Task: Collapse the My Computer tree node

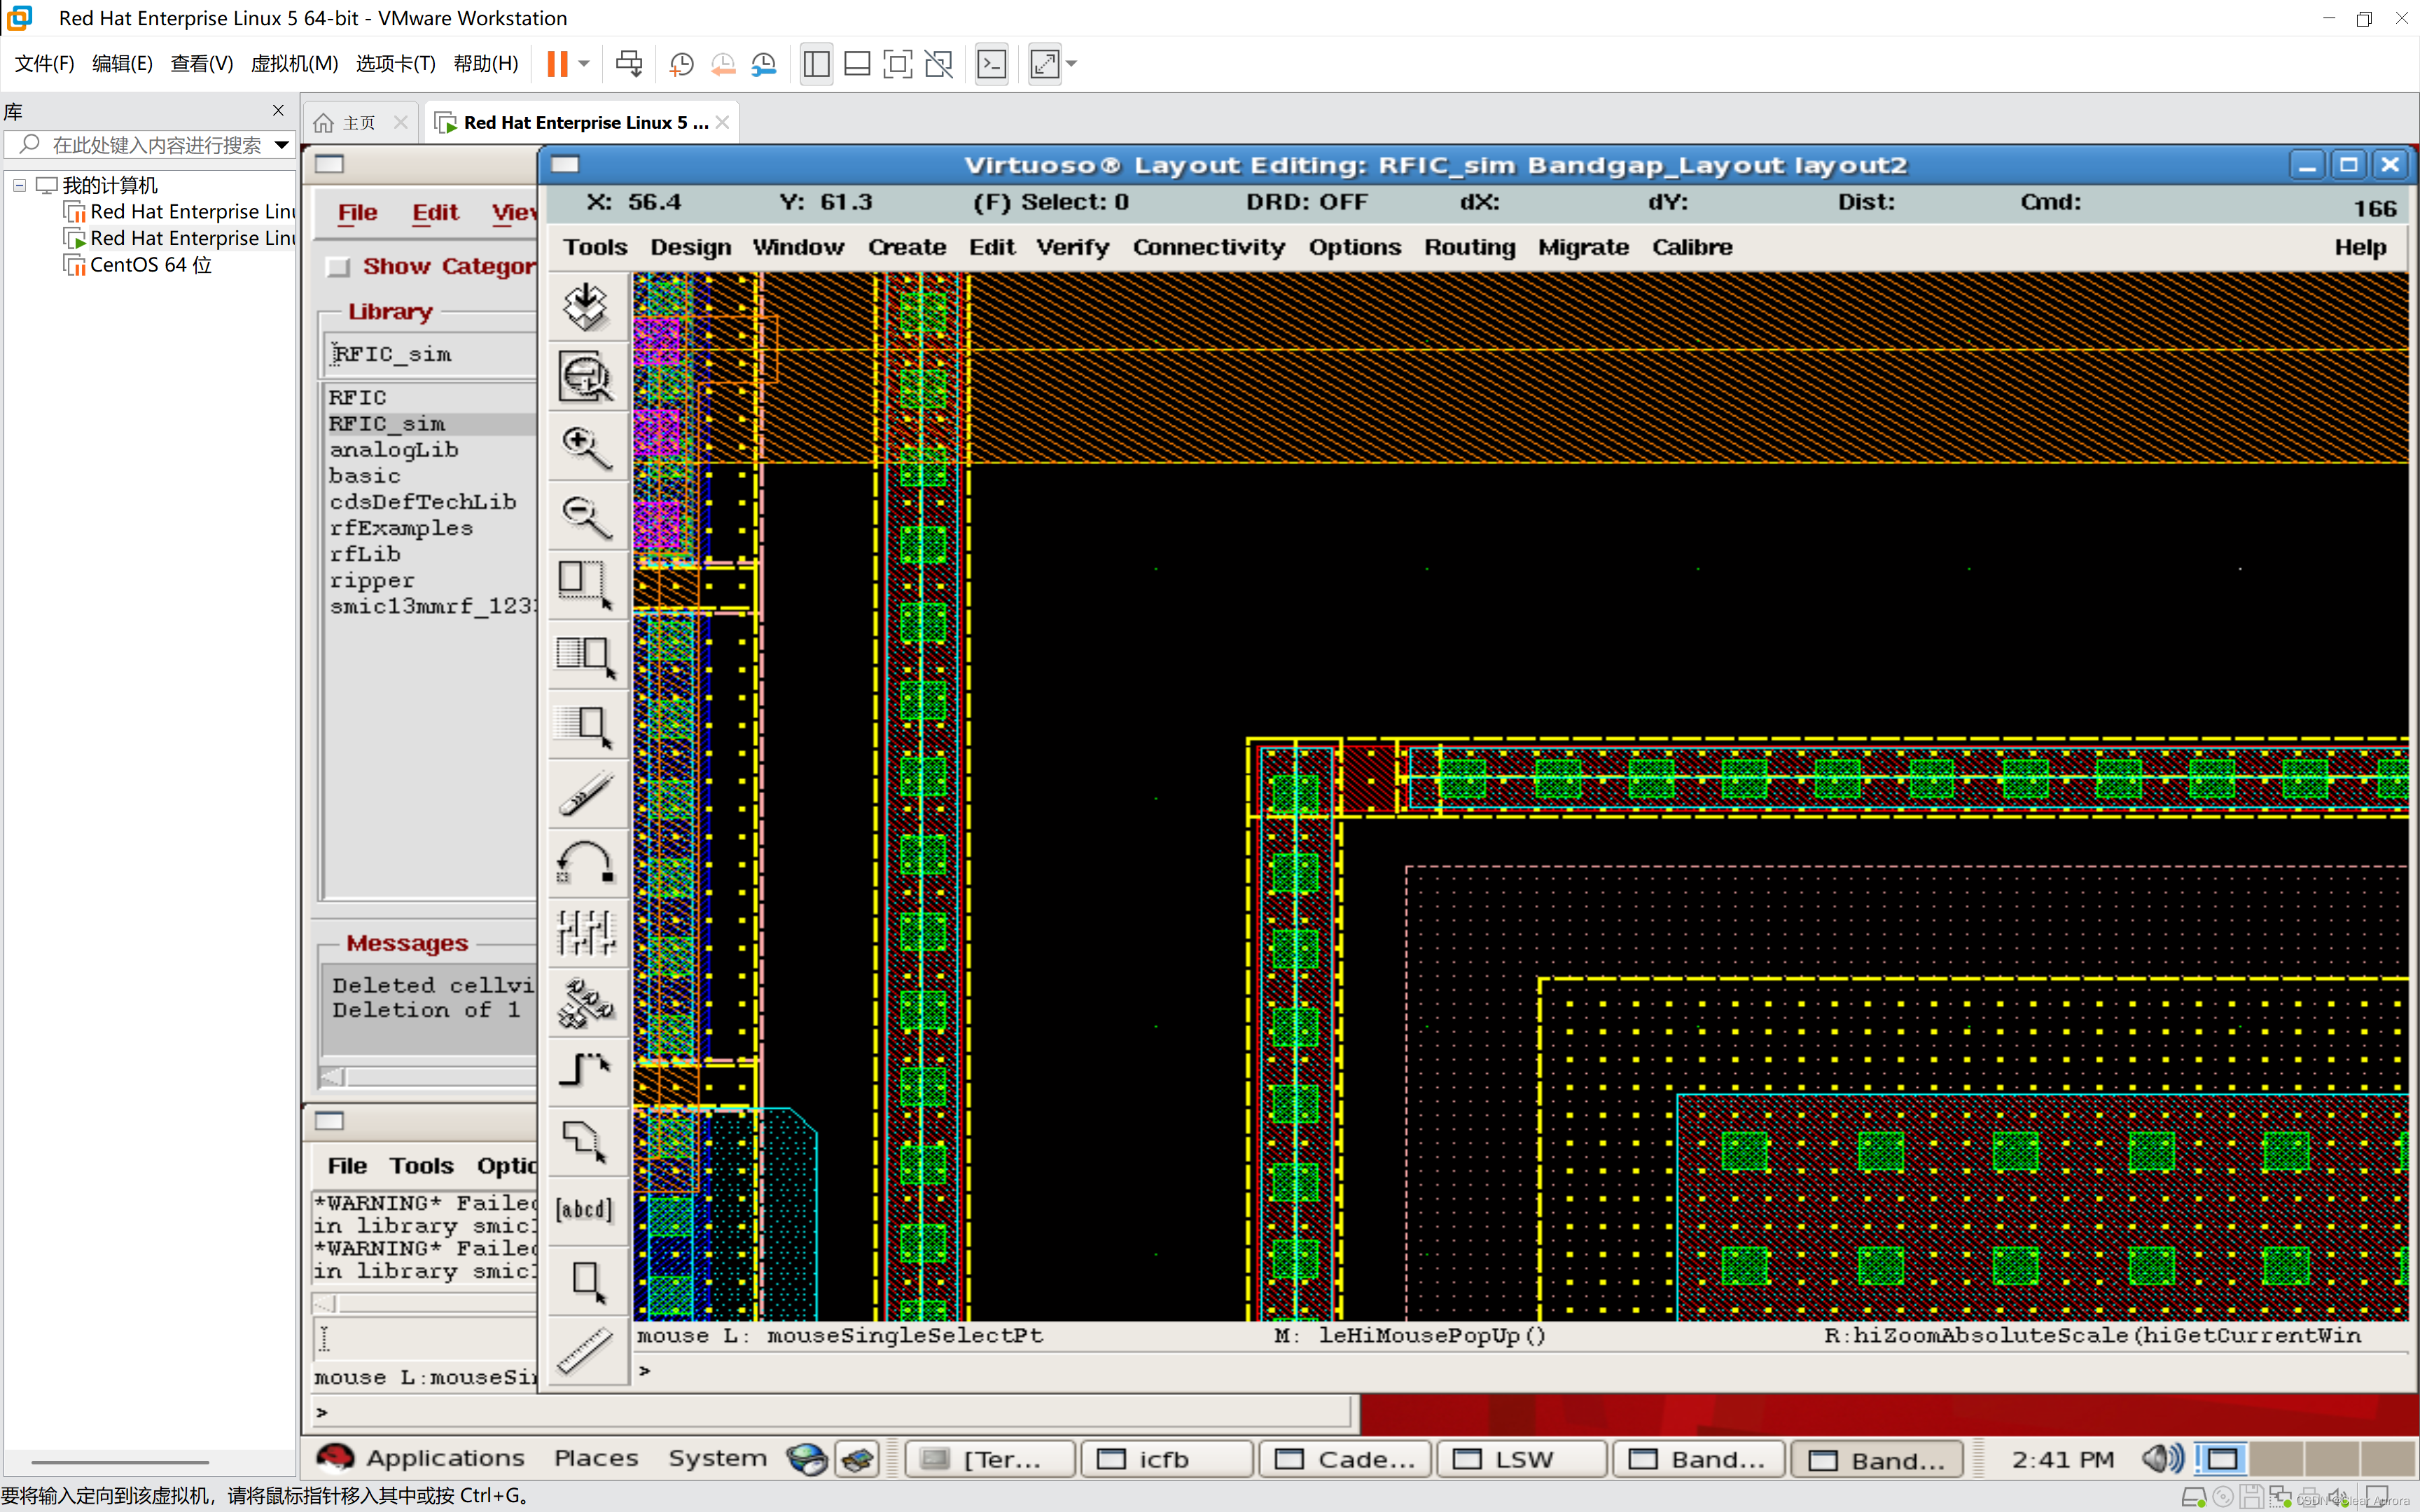Action: click(x=19, y=185)
